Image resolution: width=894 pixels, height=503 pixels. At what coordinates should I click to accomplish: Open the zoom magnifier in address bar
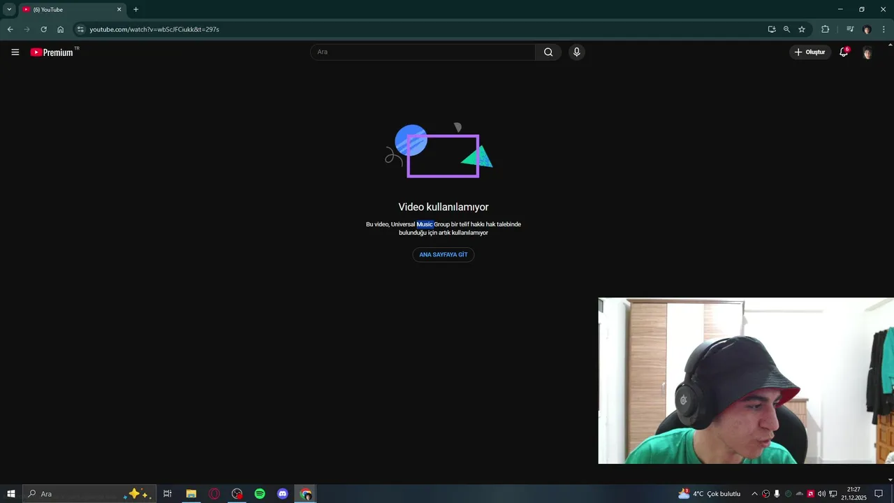click(786, 29)
